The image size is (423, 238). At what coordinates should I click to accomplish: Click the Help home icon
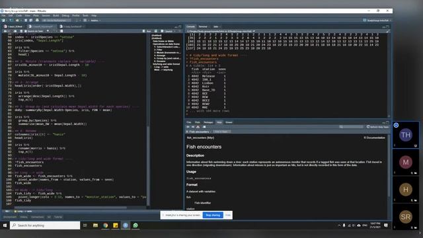coord(198,127)
